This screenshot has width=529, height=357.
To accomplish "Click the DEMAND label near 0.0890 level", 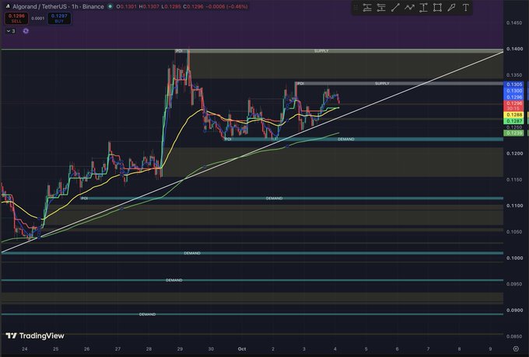I will [147, 314].
